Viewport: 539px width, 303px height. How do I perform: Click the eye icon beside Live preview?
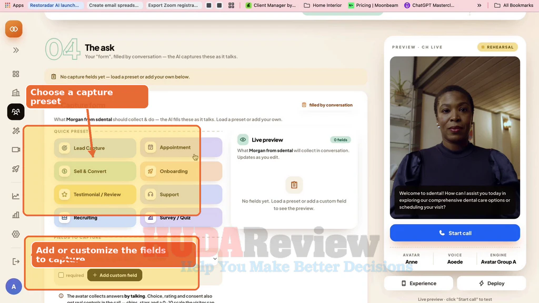tap(243, 140)
